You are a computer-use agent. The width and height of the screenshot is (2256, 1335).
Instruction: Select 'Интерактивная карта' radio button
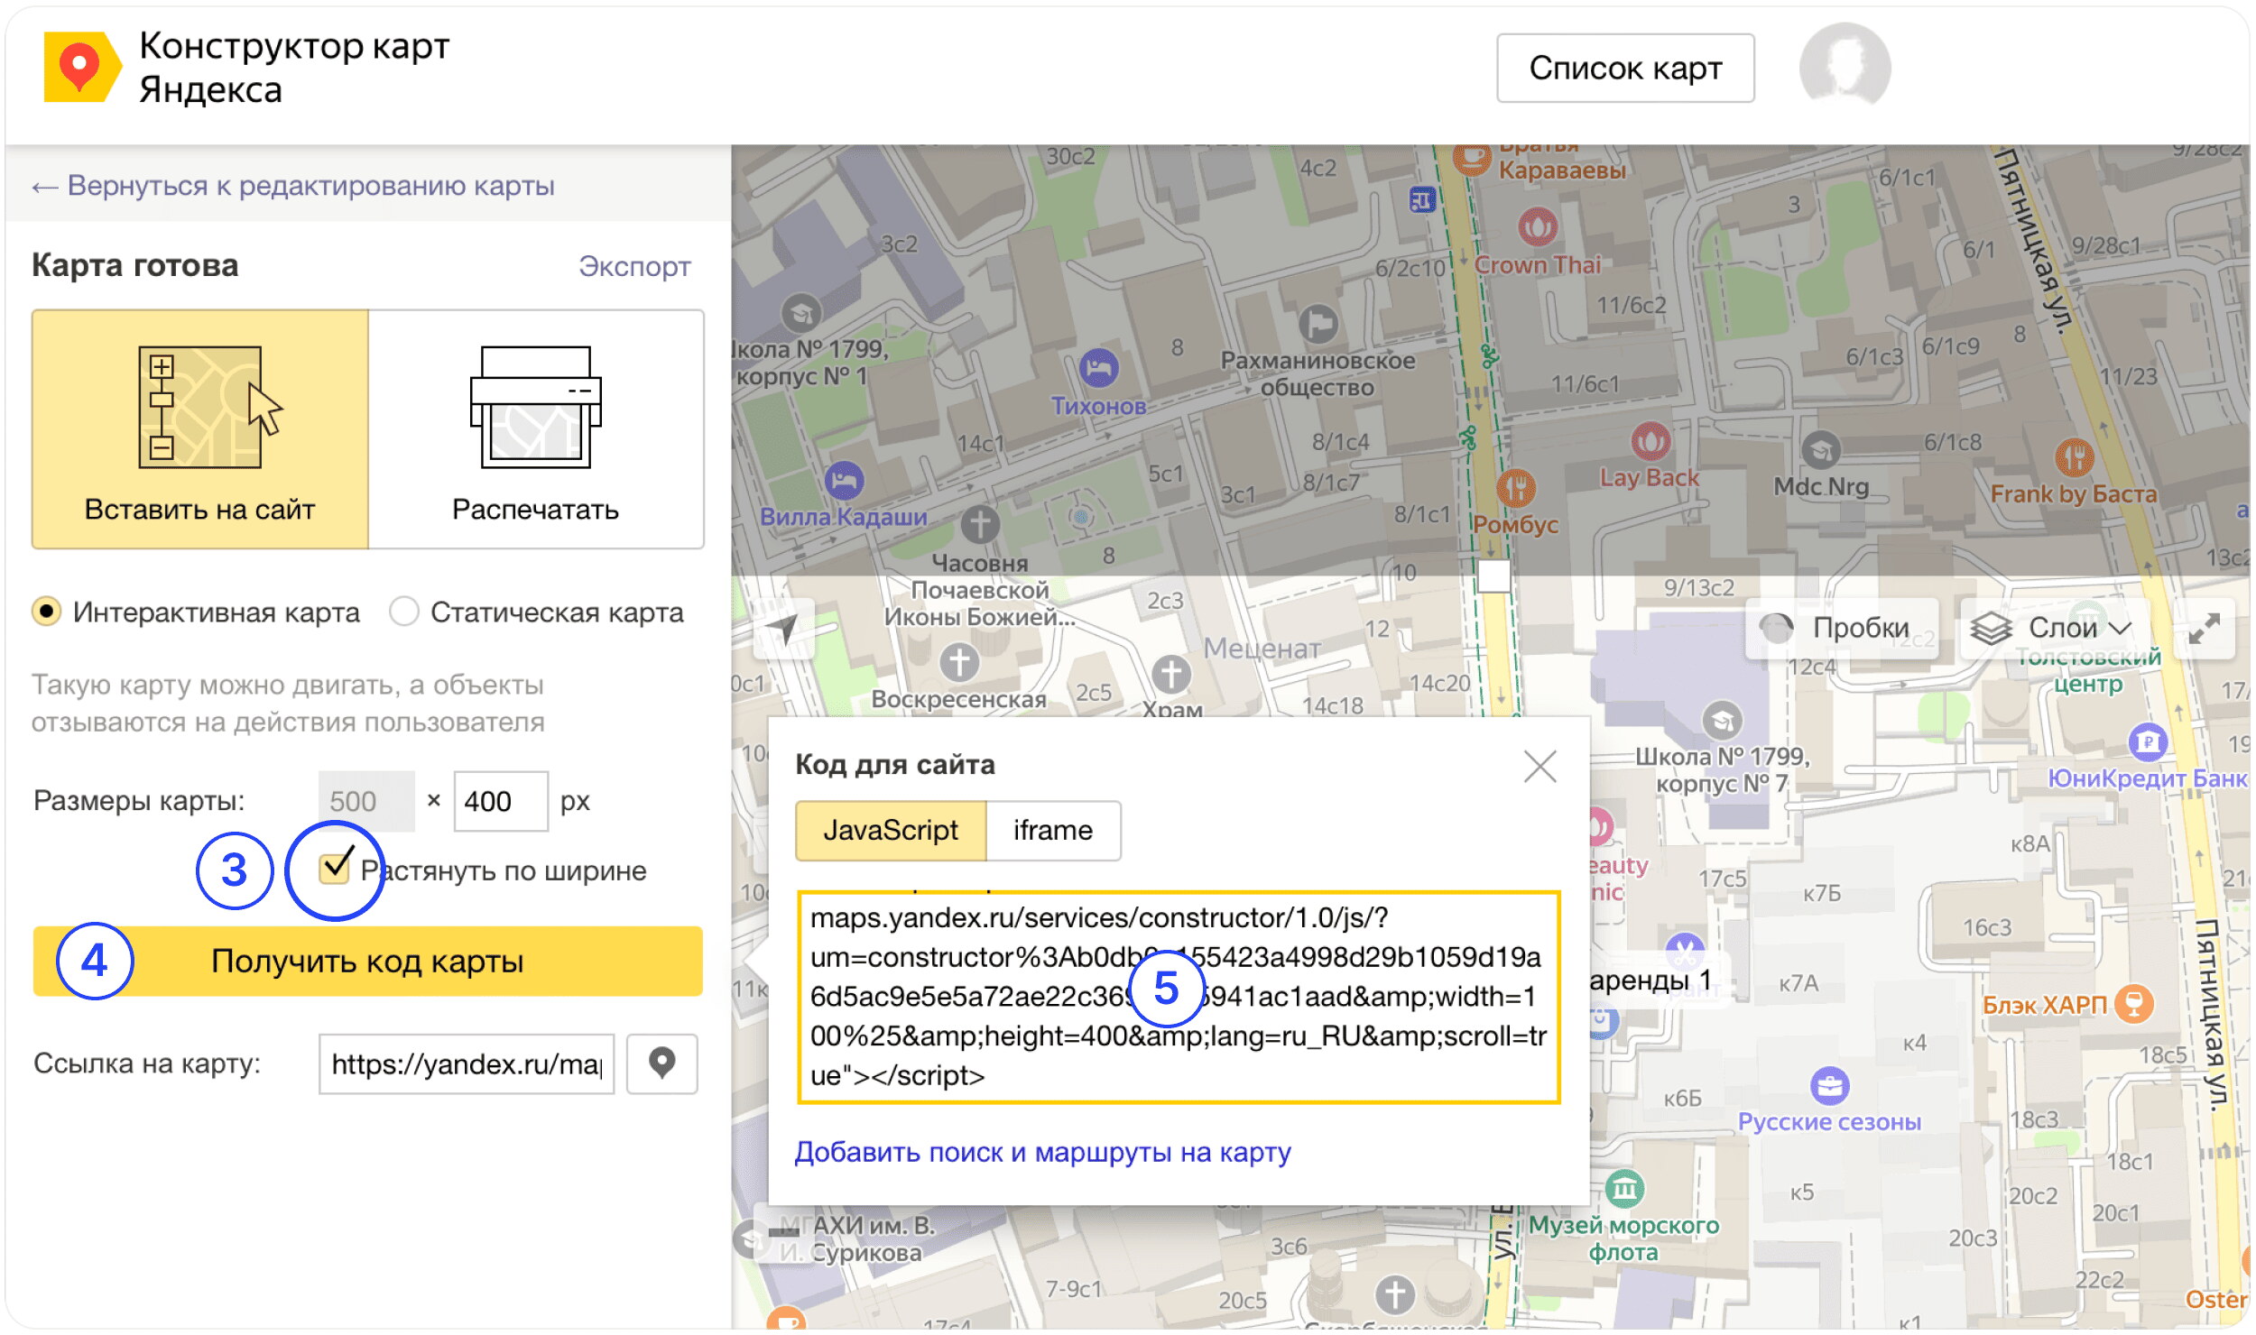(x=46, y=612)
